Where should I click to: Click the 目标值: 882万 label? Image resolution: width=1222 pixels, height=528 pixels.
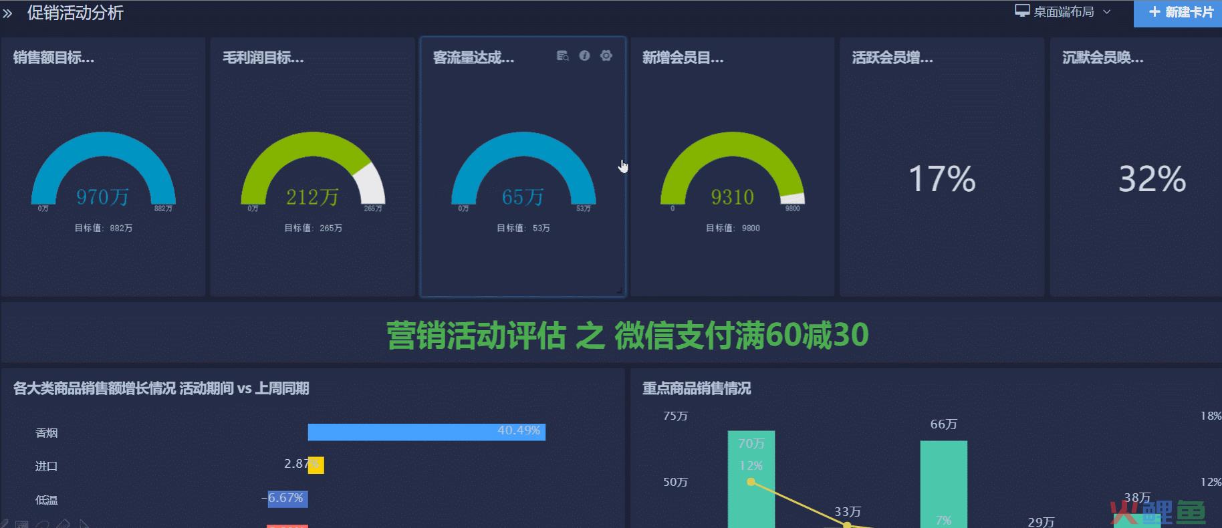click(104, 228)
